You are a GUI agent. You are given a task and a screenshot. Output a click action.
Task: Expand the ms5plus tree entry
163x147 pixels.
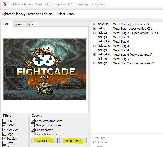coord(95,24)
